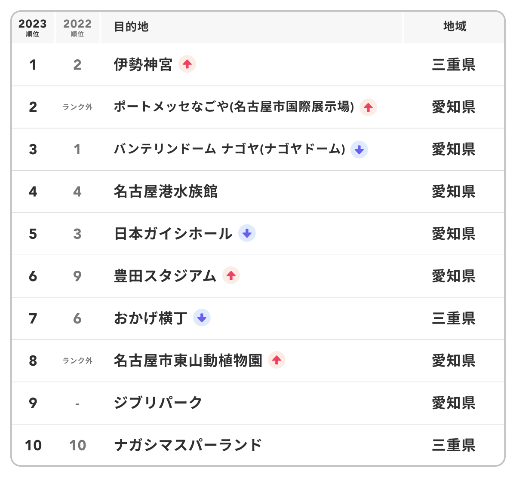The height and width of the screenshot is (477, 516).
Task: Click the blue down arrow beside おかげ横丁
Action: pos(202,318)
